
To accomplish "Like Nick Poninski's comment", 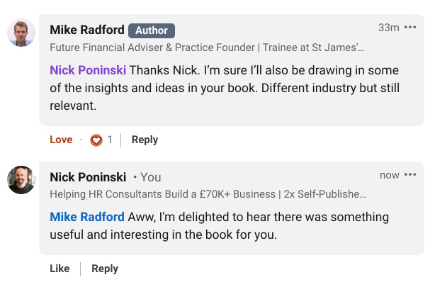I will (60, 269).
